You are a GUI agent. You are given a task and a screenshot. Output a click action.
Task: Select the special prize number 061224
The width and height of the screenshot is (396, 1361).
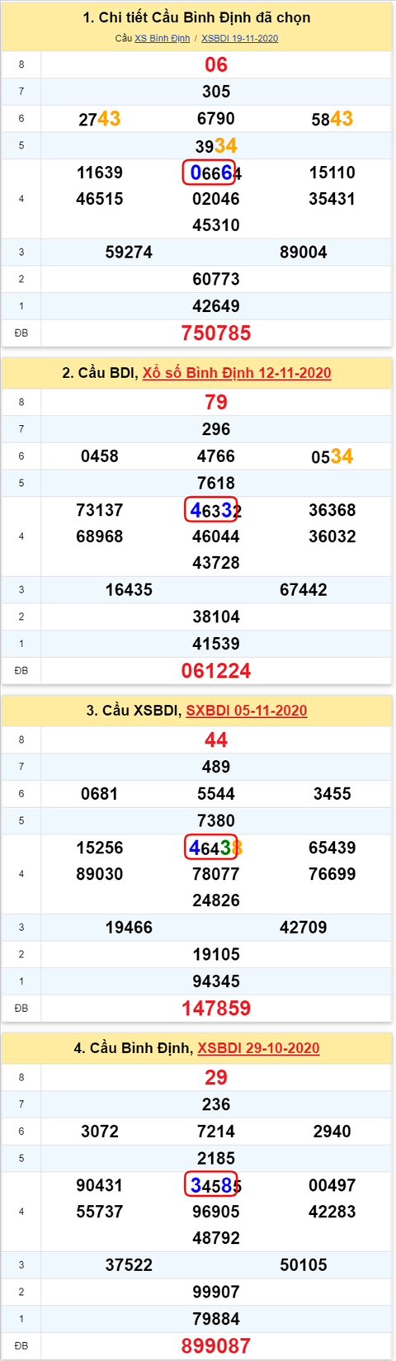click(216, 670)
